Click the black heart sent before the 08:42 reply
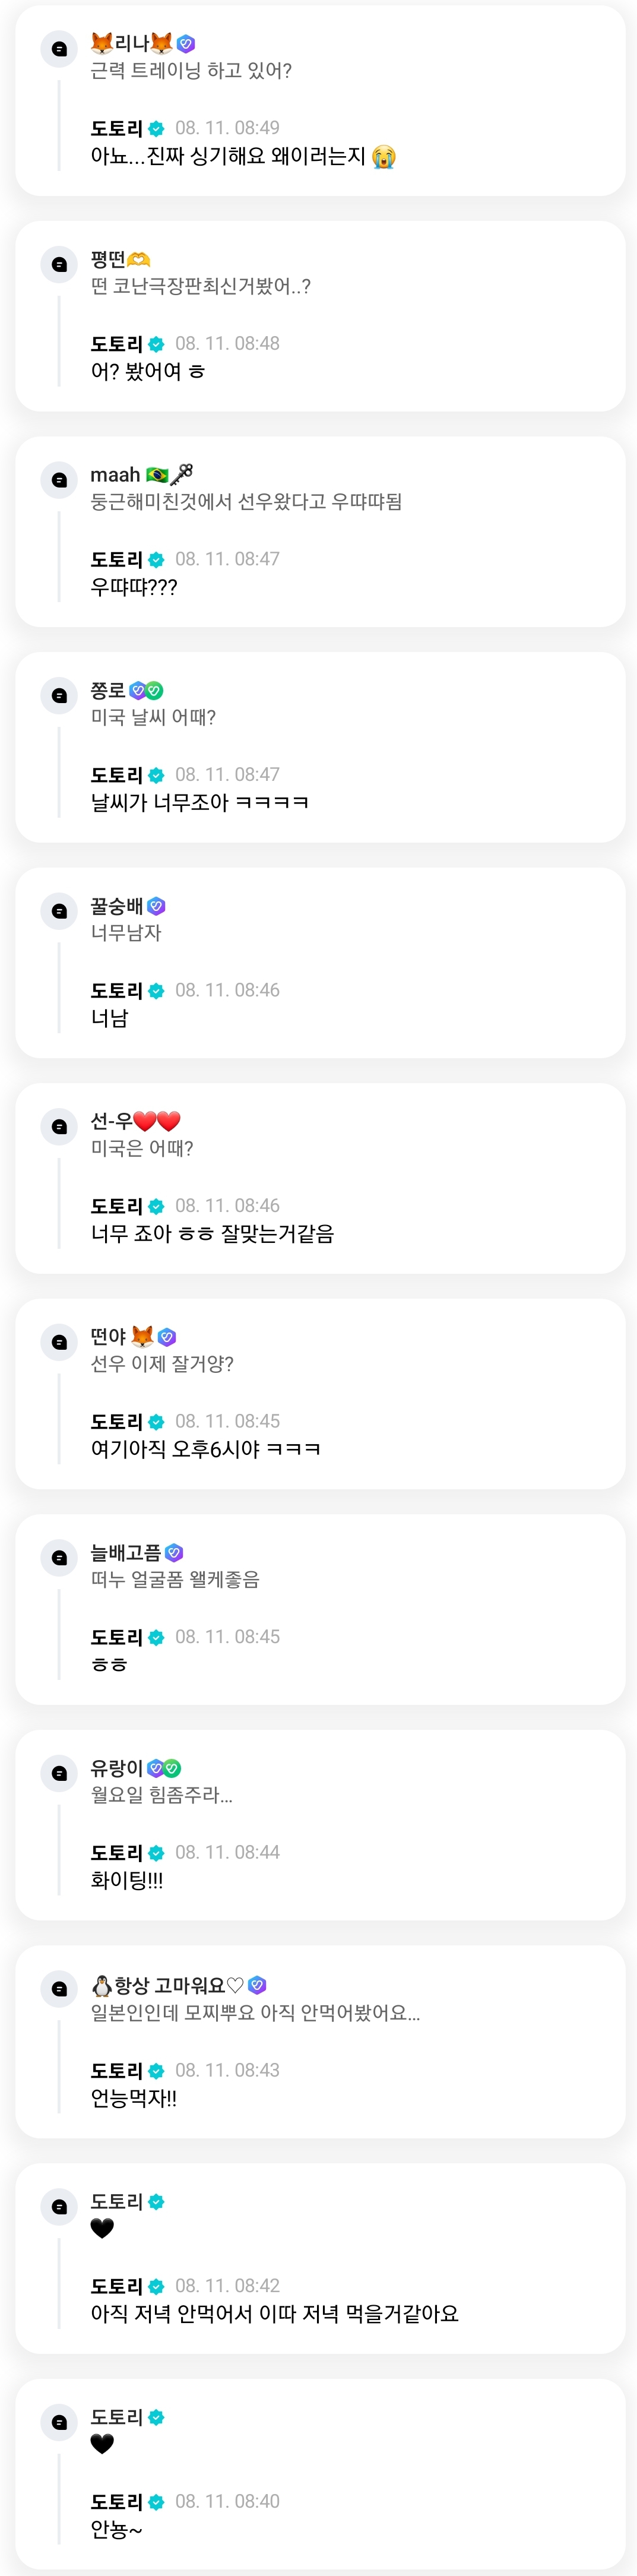Image resolution: width=637 pixels, height=2576 pixels. 102,2228
